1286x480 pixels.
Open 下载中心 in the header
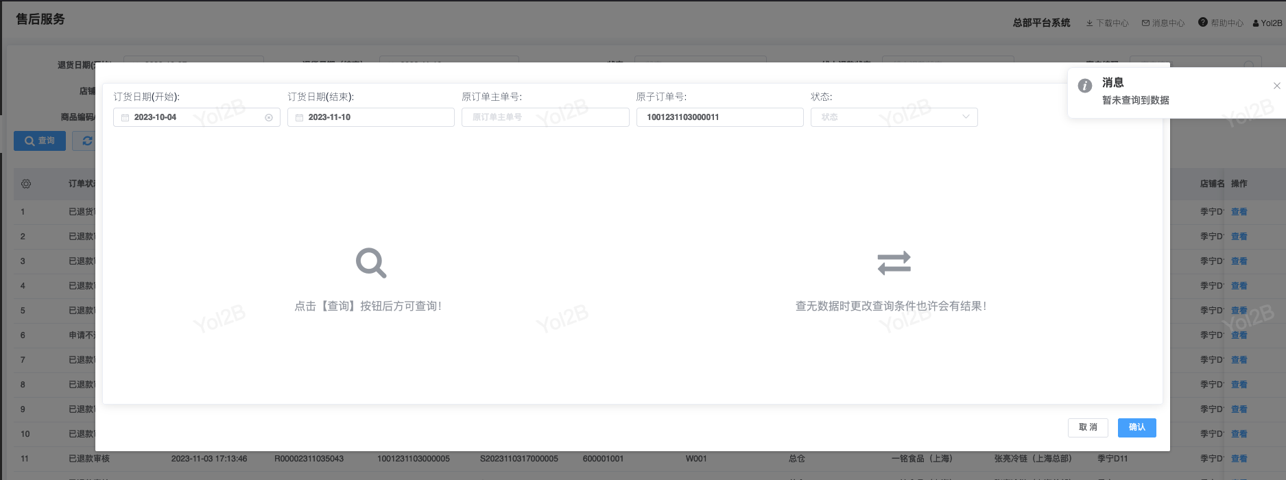[x=1107, y=23]
